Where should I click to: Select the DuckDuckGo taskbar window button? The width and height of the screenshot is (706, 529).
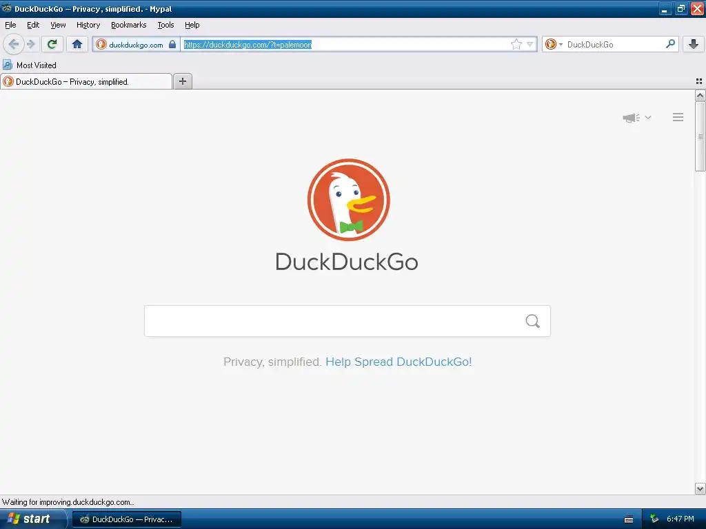coord(127,519)
